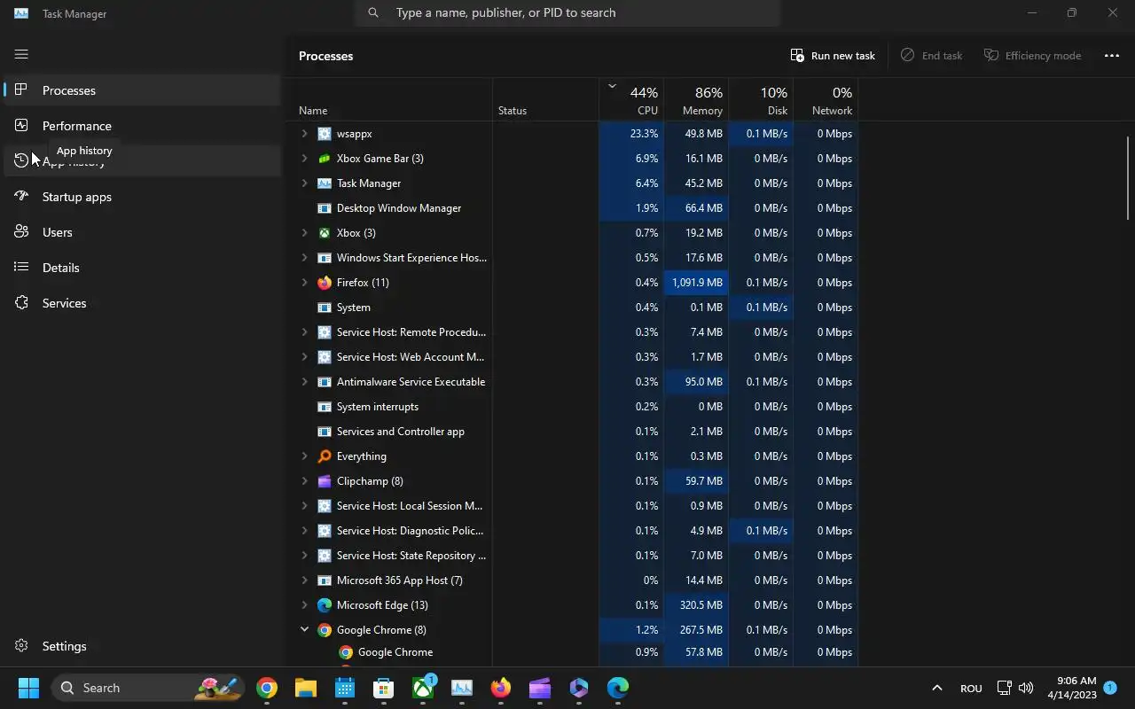Open Windows Start button on taskbar

(28, 688)
